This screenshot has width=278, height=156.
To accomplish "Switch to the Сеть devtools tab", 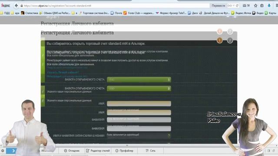I will coord(151,151).
